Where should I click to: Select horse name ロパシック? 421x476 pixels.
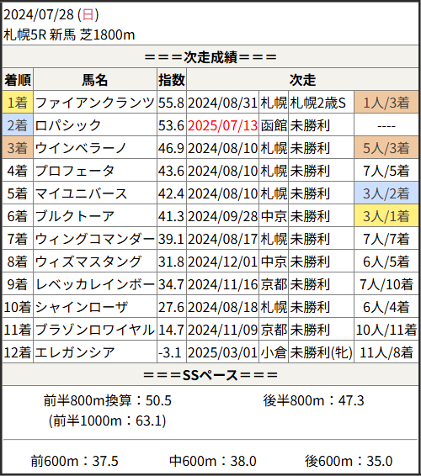pyautogui.click(x=68, y=125)
